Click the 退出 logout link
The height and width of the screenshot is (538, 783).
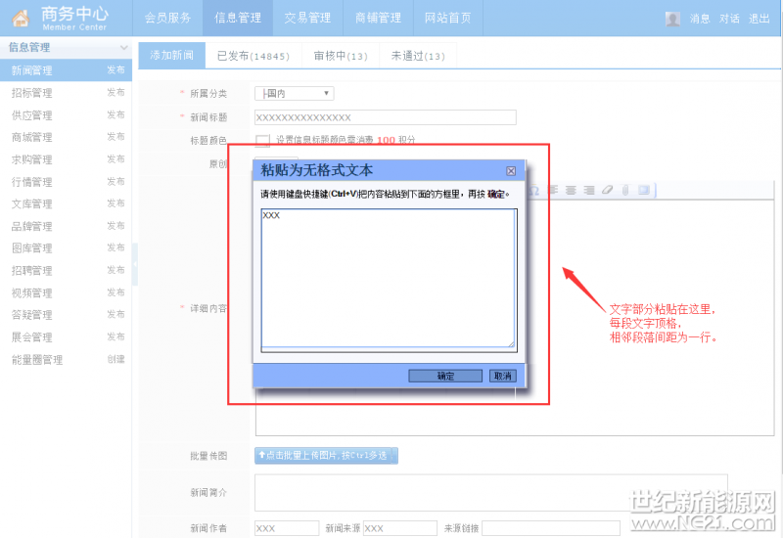(760, 19)
